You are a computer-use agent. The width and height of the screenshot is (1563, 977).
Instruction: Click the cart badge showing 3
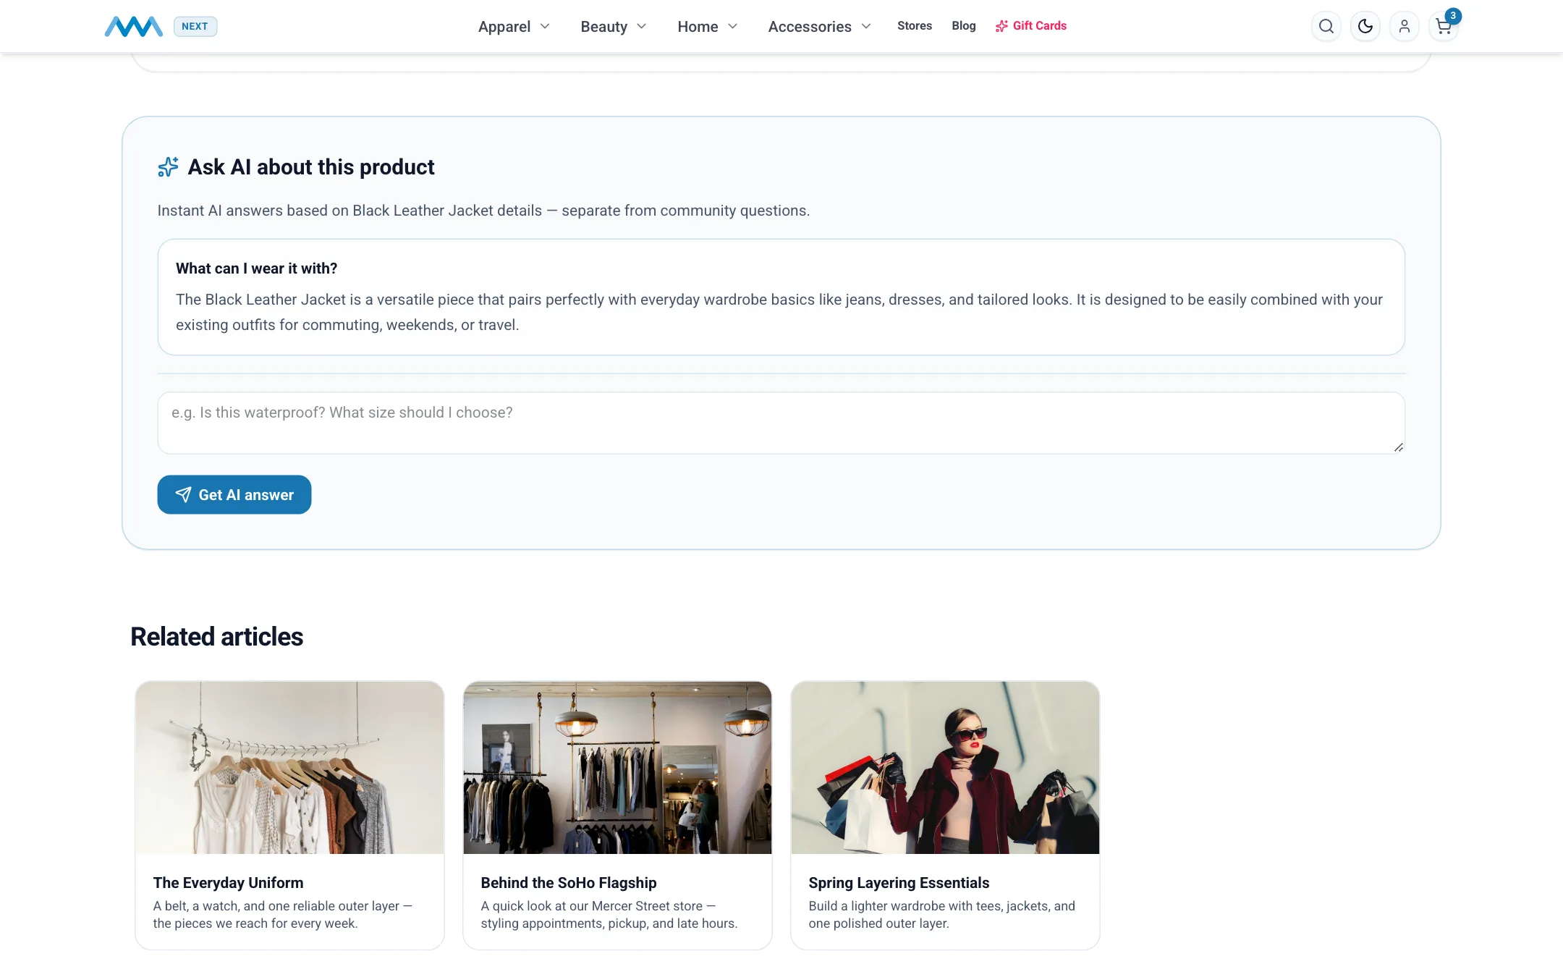[1453, 16]
